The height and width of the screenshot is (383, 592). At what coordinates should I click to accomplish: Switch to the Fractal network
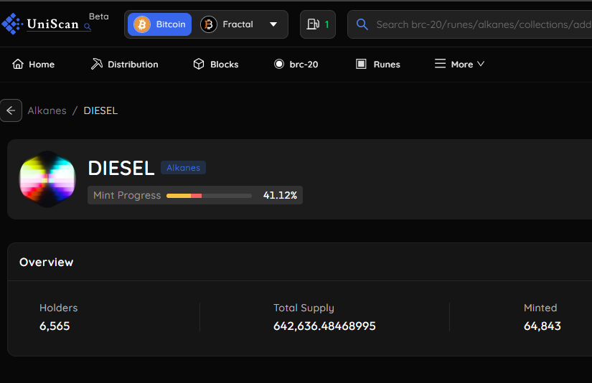tap(227, 24)
